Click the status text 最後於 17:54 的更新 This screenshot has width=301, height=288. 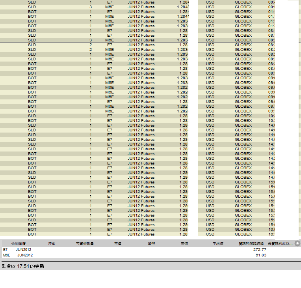(x=23, y=266)
